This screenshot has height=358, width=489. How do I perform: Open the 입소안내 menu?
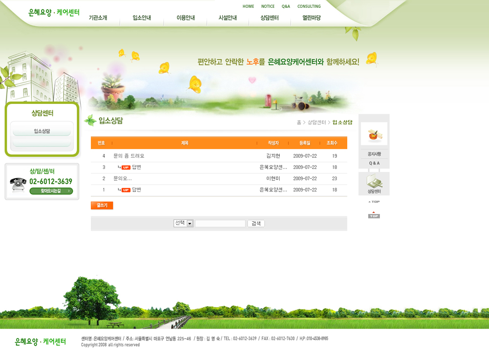click(x=142, y=18)
